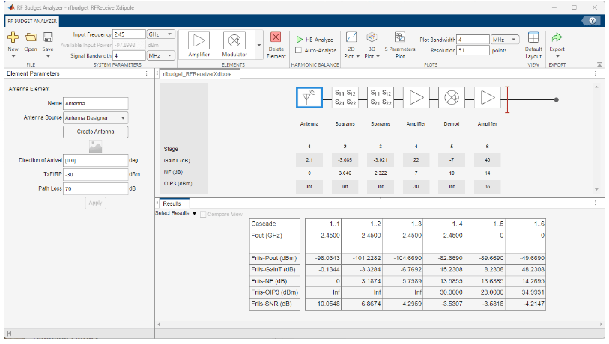Expand the Export options dropdown
609x344 pixels.
(557, 57)
